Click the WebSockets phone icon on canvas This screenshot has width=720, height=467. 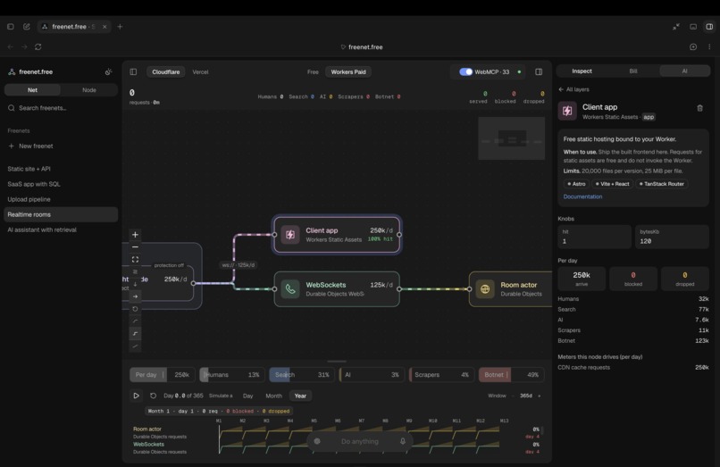(x=290, y=288)
